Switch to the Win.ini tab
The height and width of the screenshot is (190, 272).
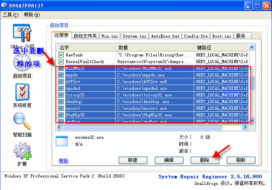(110, 36)
